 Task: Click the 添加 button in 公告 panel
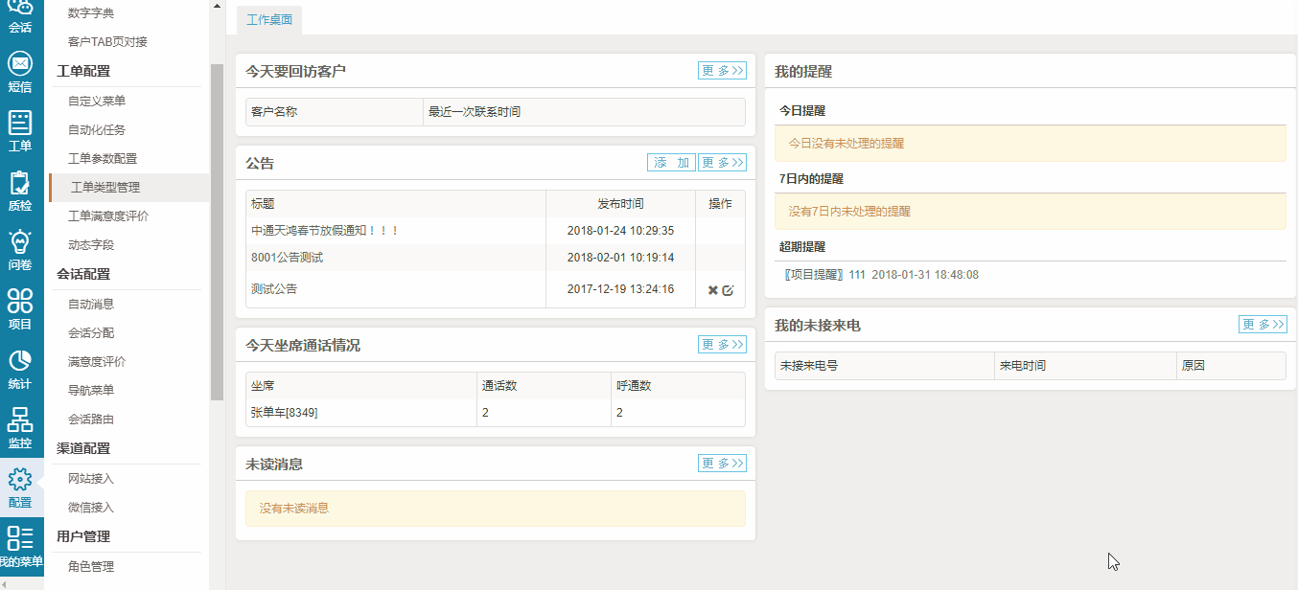[672, 162]
